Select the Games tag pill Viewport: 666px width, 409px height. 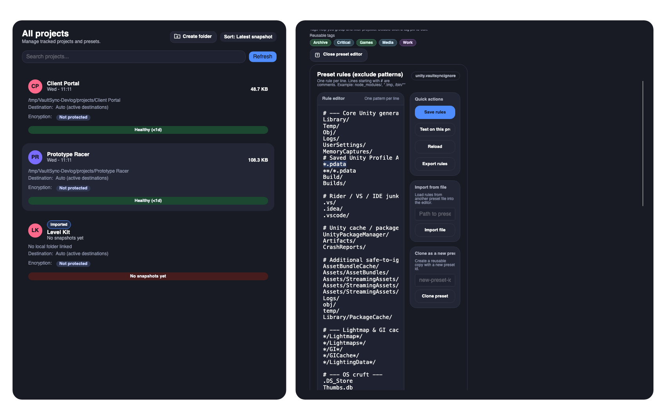pos(366,43)
